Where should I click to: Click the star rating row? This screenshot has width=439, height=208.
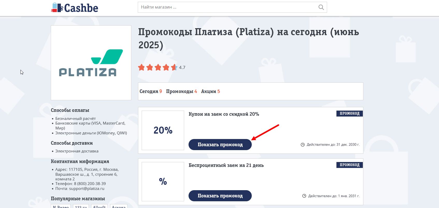[x=158, y=67]
